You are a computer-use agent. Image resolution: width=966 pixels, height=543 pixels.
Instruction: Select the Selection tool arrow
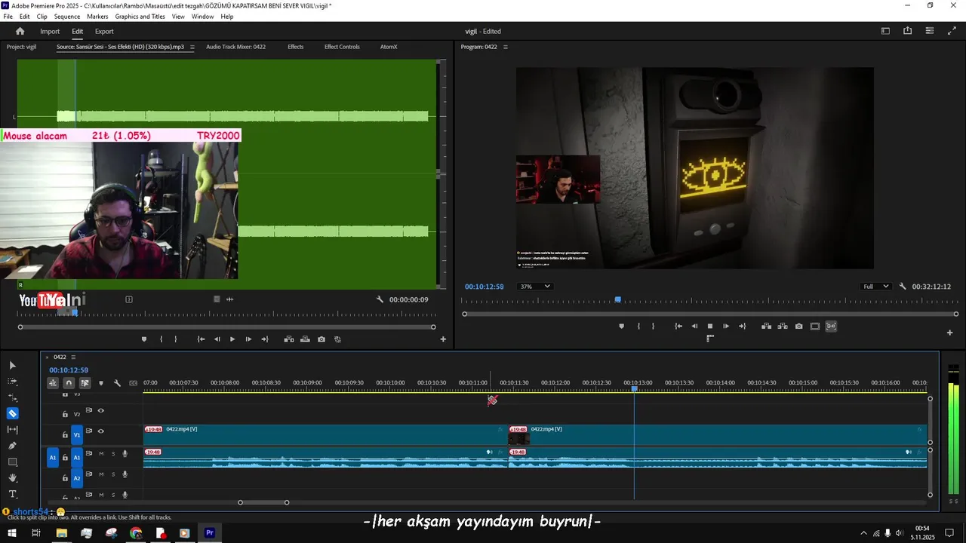[12, 366]
